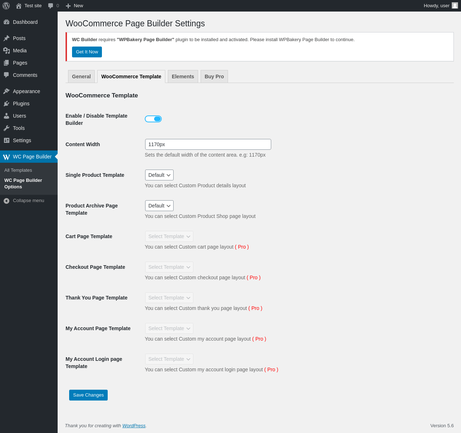This screenshot has height=433, width=461.
Task: Open Cart Page Template dropdown
Action: [169, 236]
